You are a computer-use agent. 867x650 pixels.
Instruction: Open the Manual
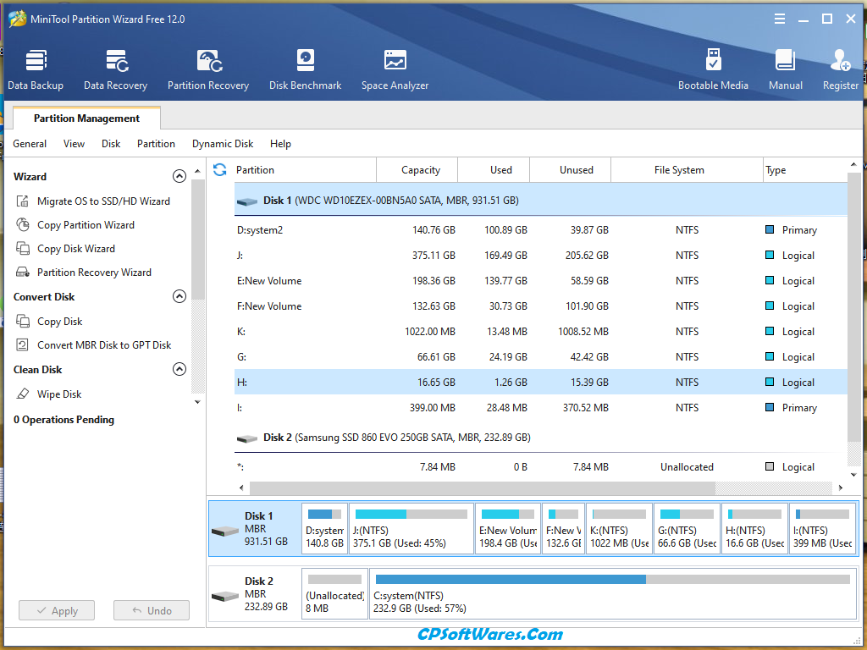pyautogui.click(x=785, y=68)
